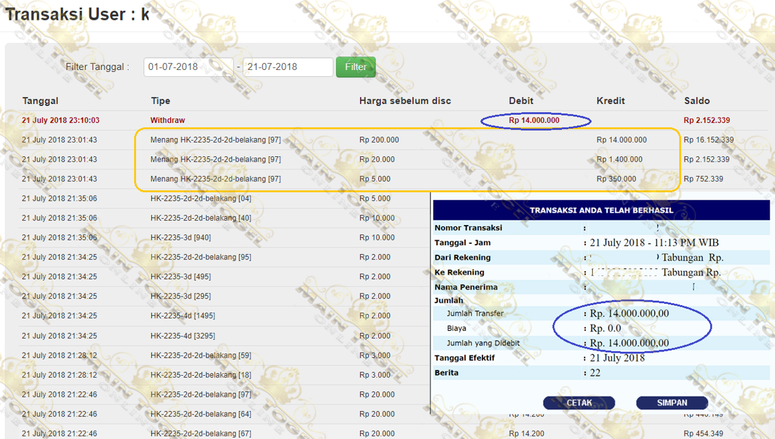Select the Withdraw transaction type entry
This screenshot has height=439, width=775.
[x=167, y=120]
